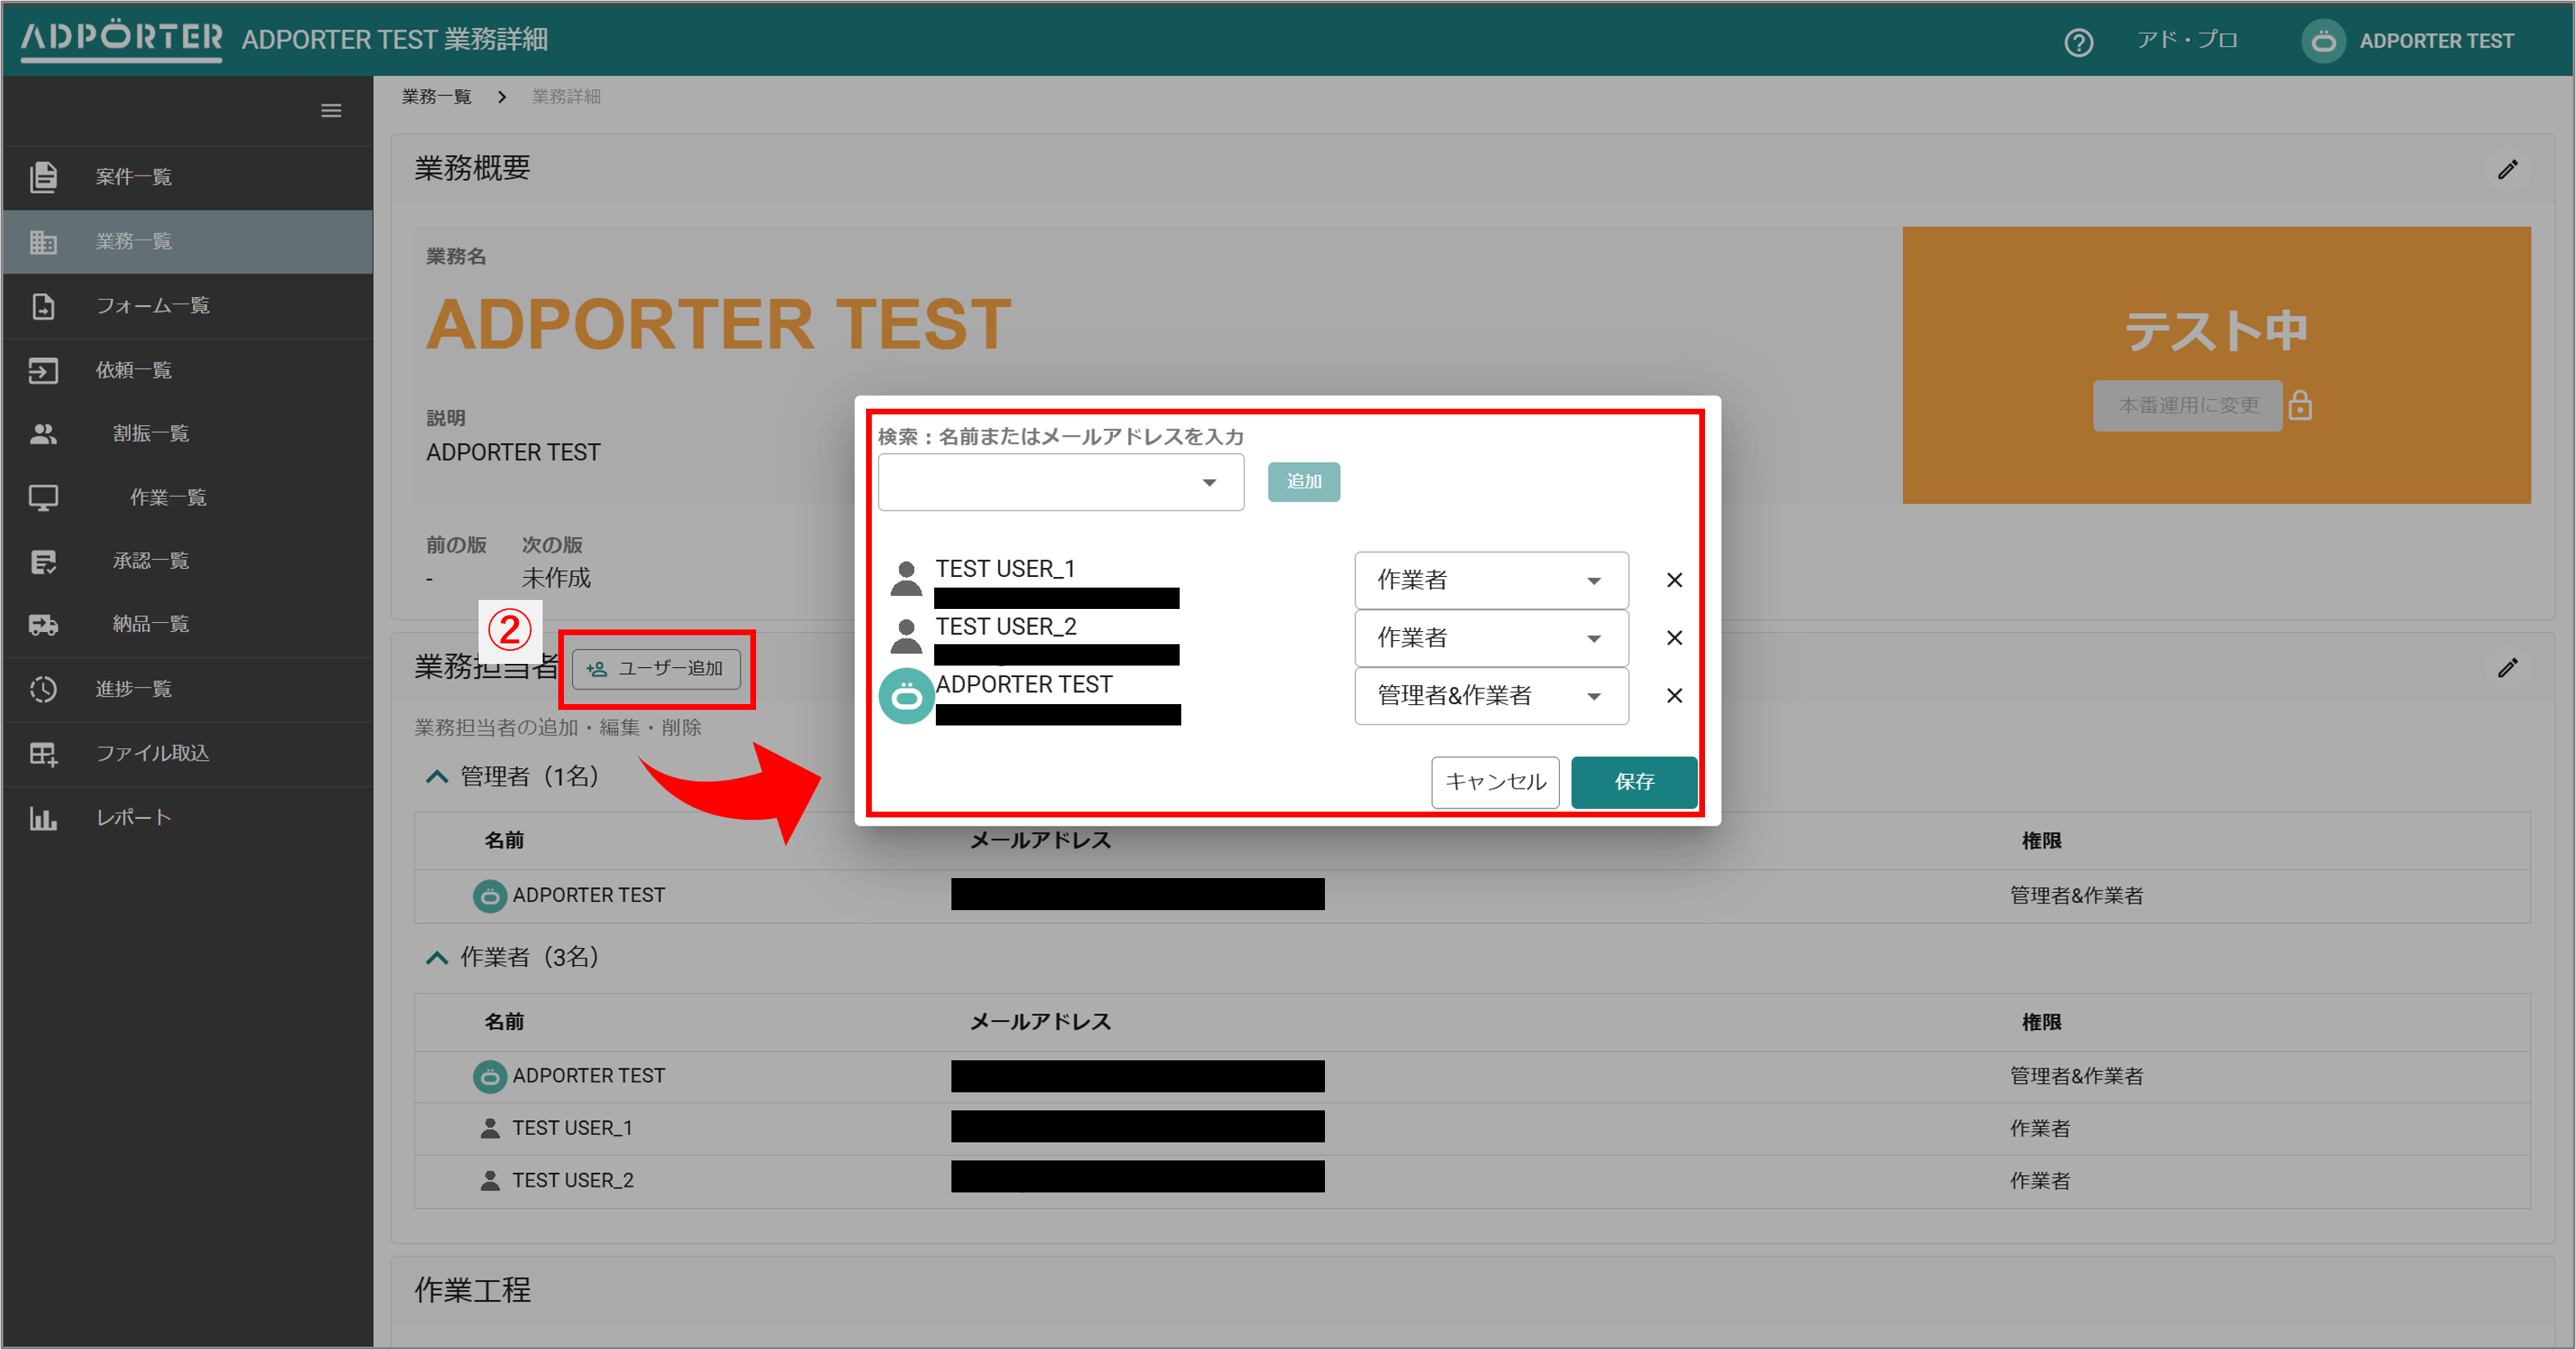Click the 保存 button

(1634, 782)
